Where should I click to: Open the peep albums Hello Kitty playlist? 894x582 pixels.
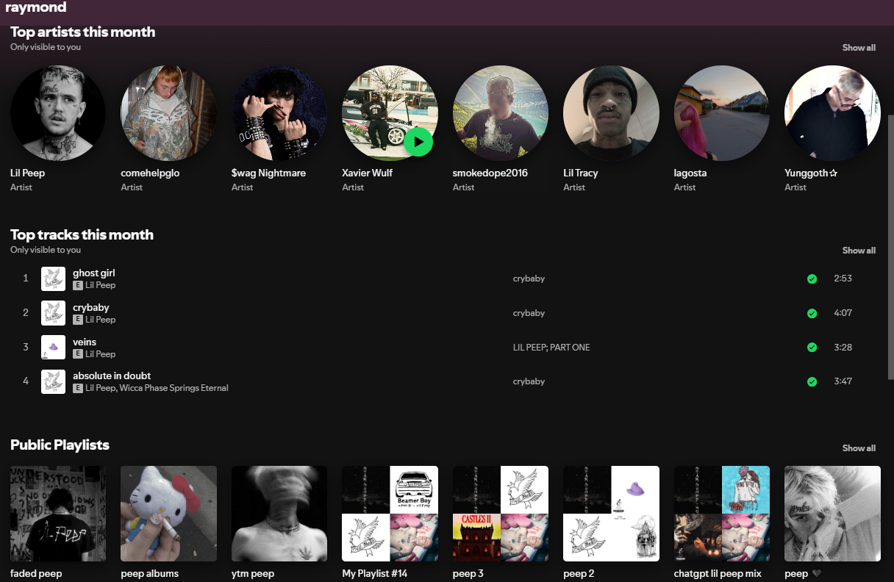pos(168,514)
